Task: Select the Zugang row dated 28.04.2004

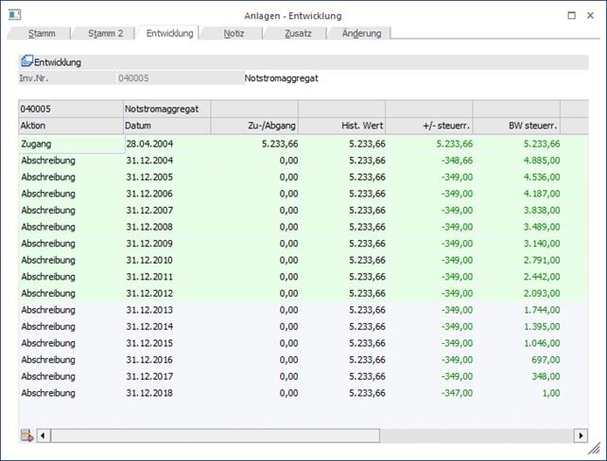Action: click(x=70, y=144)
